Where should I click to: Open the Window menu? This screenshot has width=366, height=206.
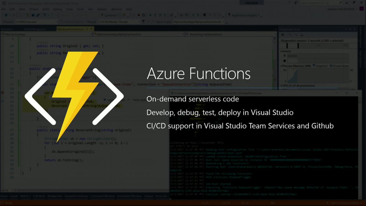[x=117, y=9]
